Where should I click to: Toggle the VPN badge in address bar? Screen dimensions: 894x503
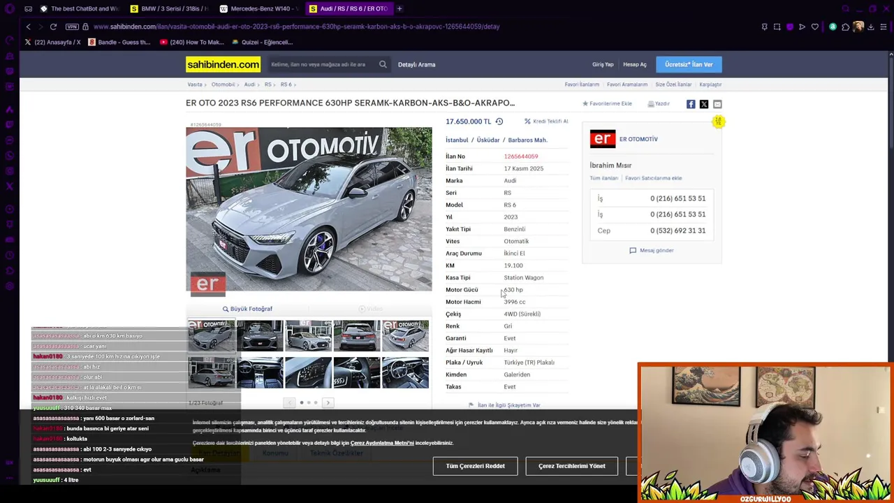72,27
